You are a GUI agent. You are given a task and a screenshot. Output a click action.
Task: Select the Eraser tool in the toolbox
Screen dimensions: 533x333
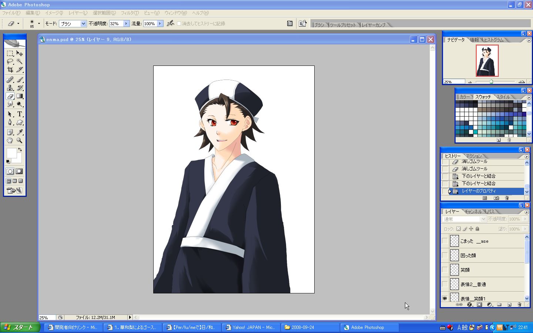point(10,96)
